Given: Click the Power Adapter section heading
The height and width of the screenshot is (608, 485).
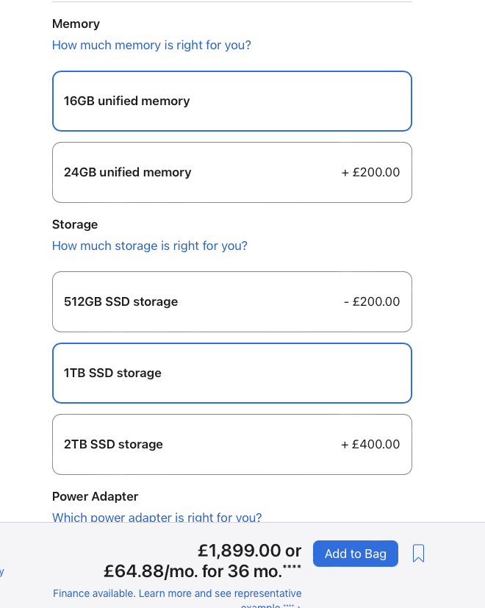Looking at the screenshot, I should click(x=95, y=497).
